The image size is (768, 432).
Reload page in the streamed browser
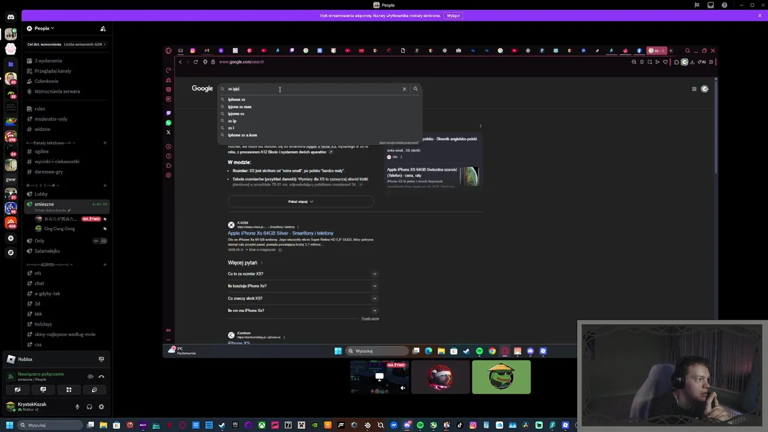tap(196, 62)
